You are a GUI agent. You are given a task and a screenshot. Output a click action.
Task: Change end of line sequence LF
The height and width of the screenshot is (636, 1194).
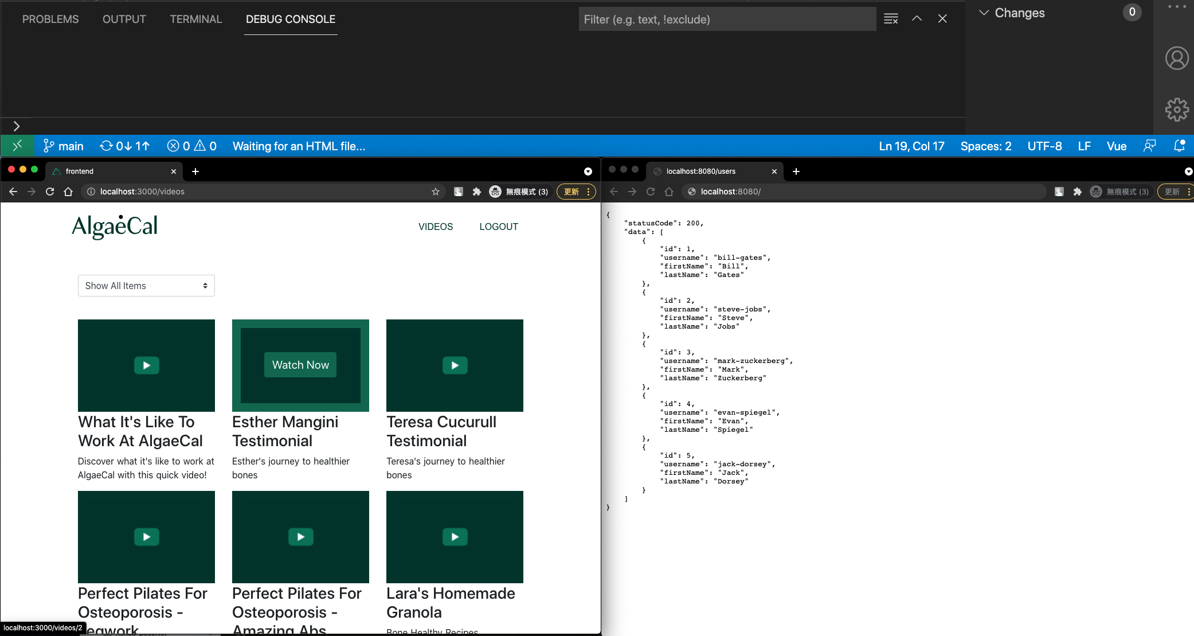tap(1085, 146)
